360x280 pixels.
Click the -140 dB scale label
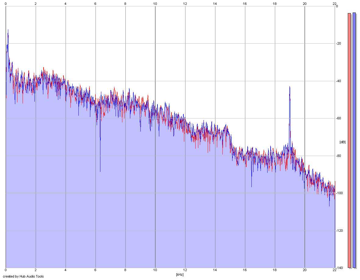[339, 268]
